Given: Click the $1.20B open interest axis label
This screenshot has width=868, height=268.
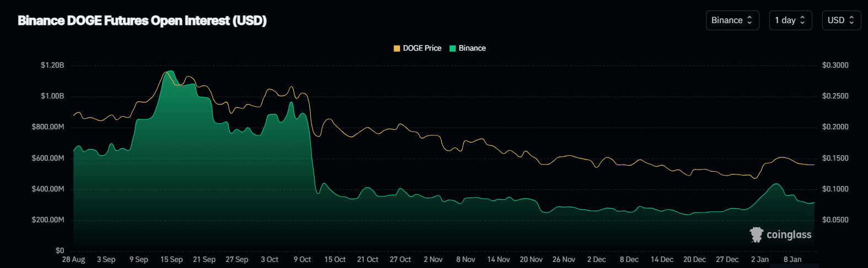Looking at the screenshot, I should (x=52, y=65).
